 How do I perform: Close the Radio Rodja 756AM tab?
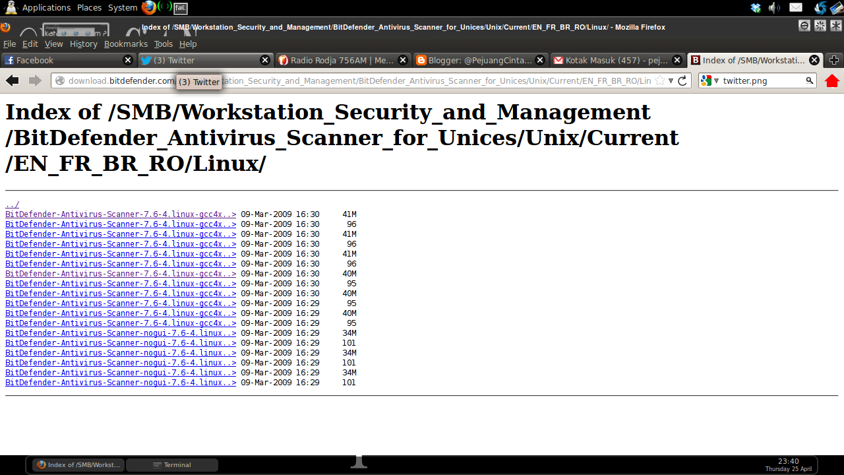(x=402, y=60)
